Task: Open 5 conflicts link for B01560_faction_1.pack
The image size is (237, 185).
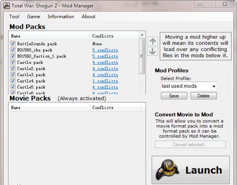Action: pyautogui.click(x=105, y=56)
